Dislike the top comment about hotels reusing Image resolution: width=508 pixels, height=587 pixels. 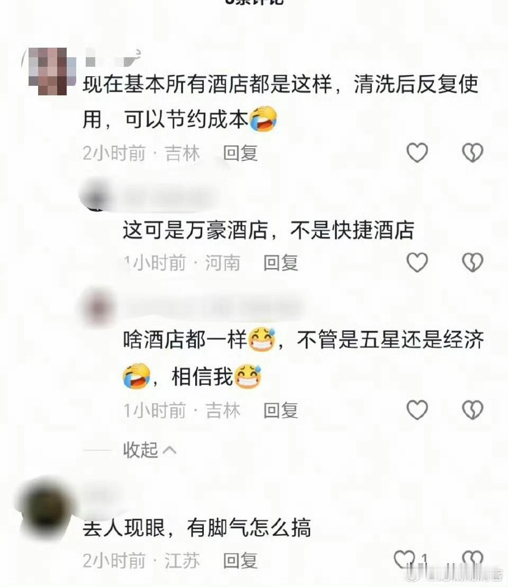[473, 153]
